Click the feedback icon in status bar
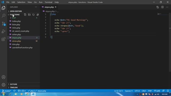The image size is (171, 96). pos(163,91)
